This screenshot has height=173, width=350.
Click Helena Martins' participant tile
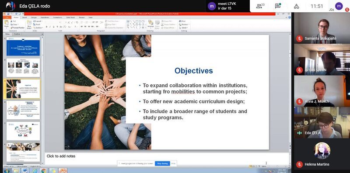coord(322,154)
